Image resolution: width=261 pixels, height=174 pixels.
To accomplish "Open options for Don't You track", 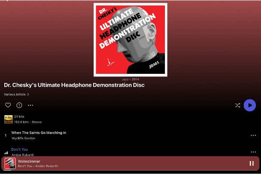I will [253, 152].
